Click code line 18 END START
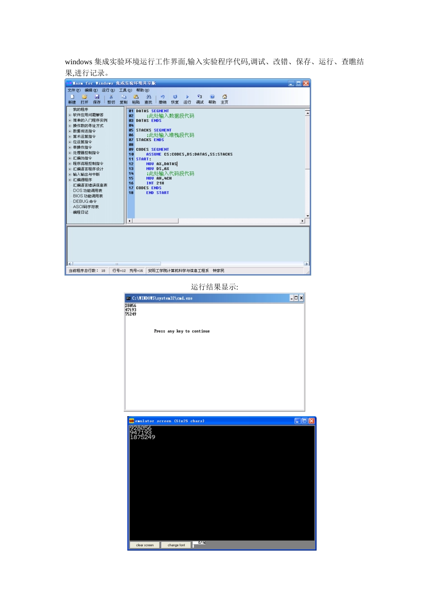Image resolution: width=429 pixels, height=608 pixels. [x=158, y=193]
